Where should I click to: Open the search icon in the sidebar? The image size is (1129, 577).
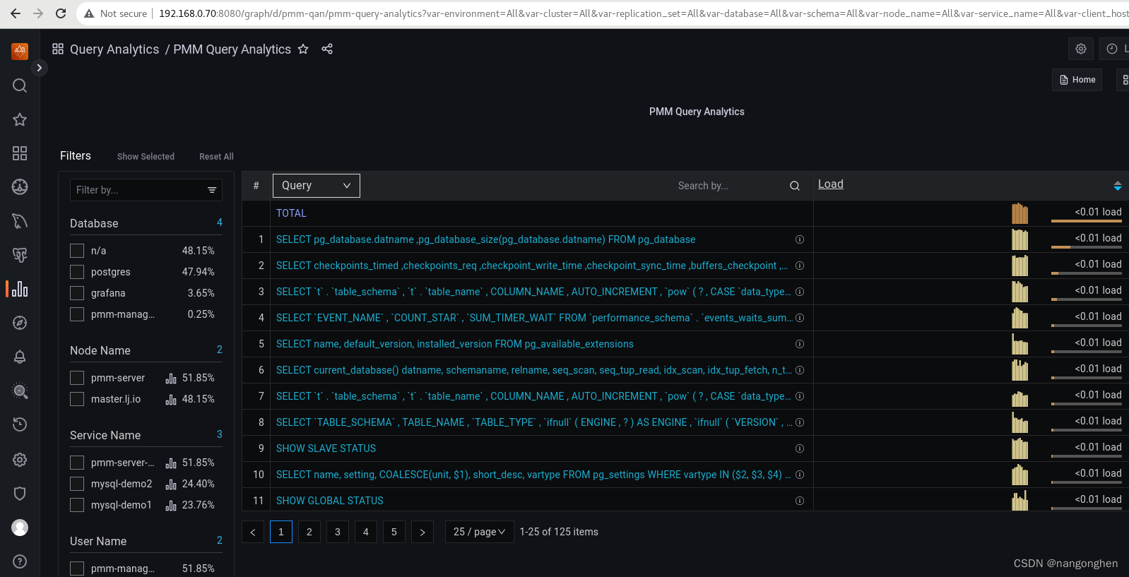20,85
